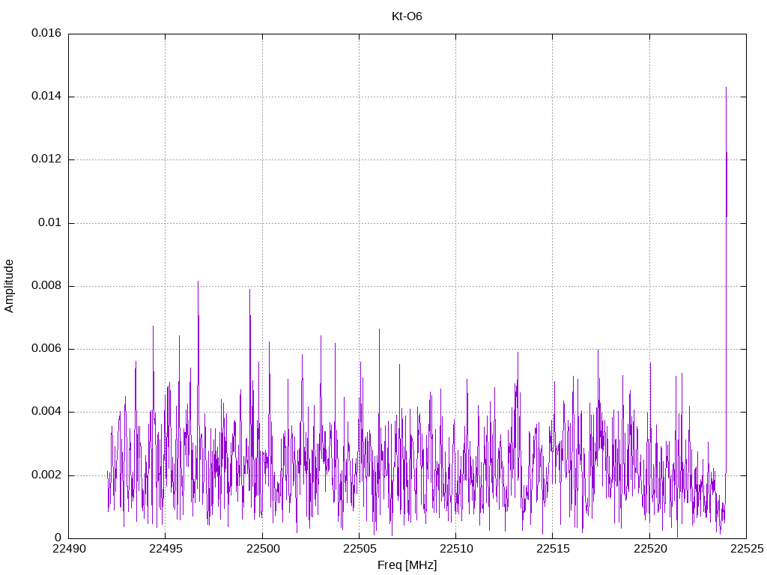
Task: Click the y-axis tick label 0.002
Action: (46, 475)
